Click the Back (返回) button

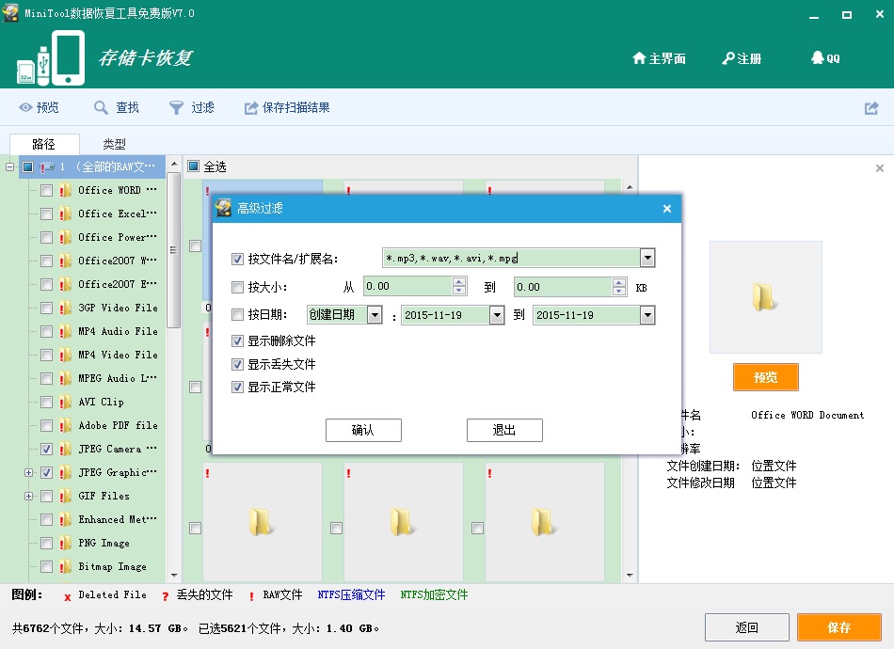pos(747,627)
